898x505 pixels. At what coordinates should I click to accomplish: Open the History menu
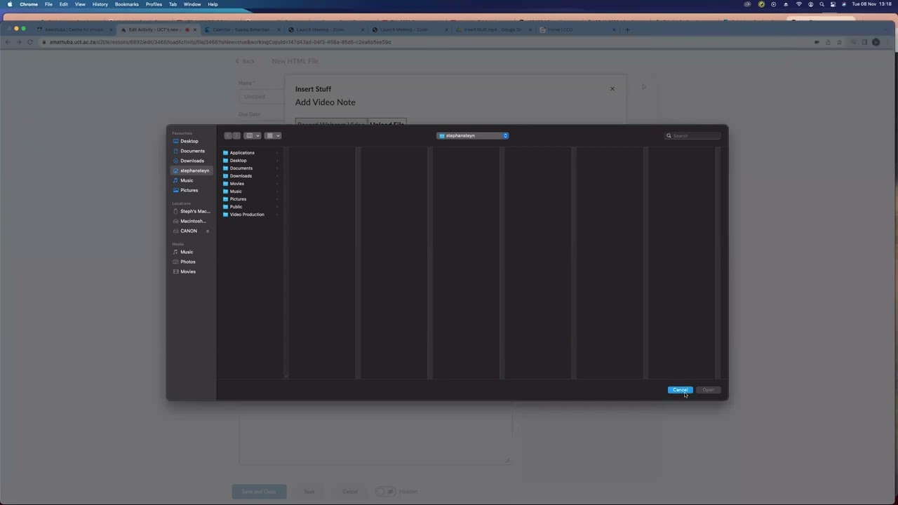100,4
